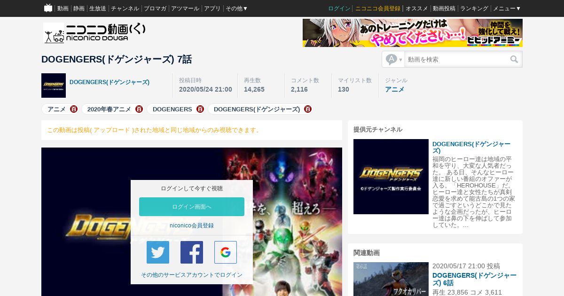The height and width of the screenshot is (296, 564).
Task: Select the DOGENGERS tag
Action: coord(172,109)
